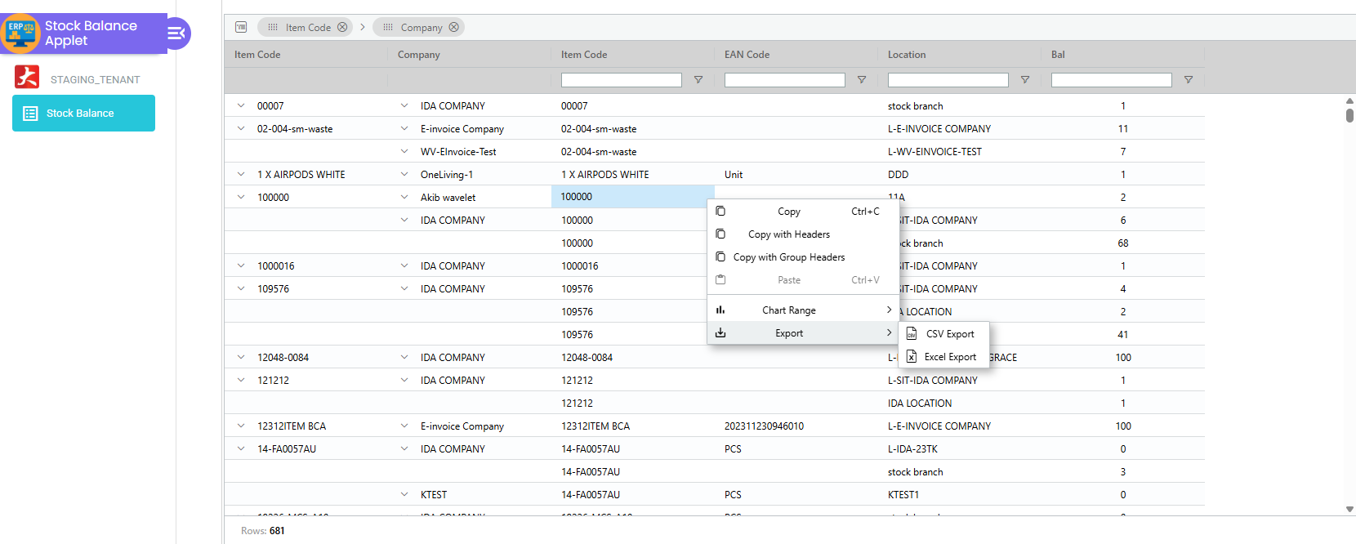This screenshot has height=544, width=1356.
Task: Collapse the 00007 item code group
Action: pyautogui.click(x=241, y=105)
